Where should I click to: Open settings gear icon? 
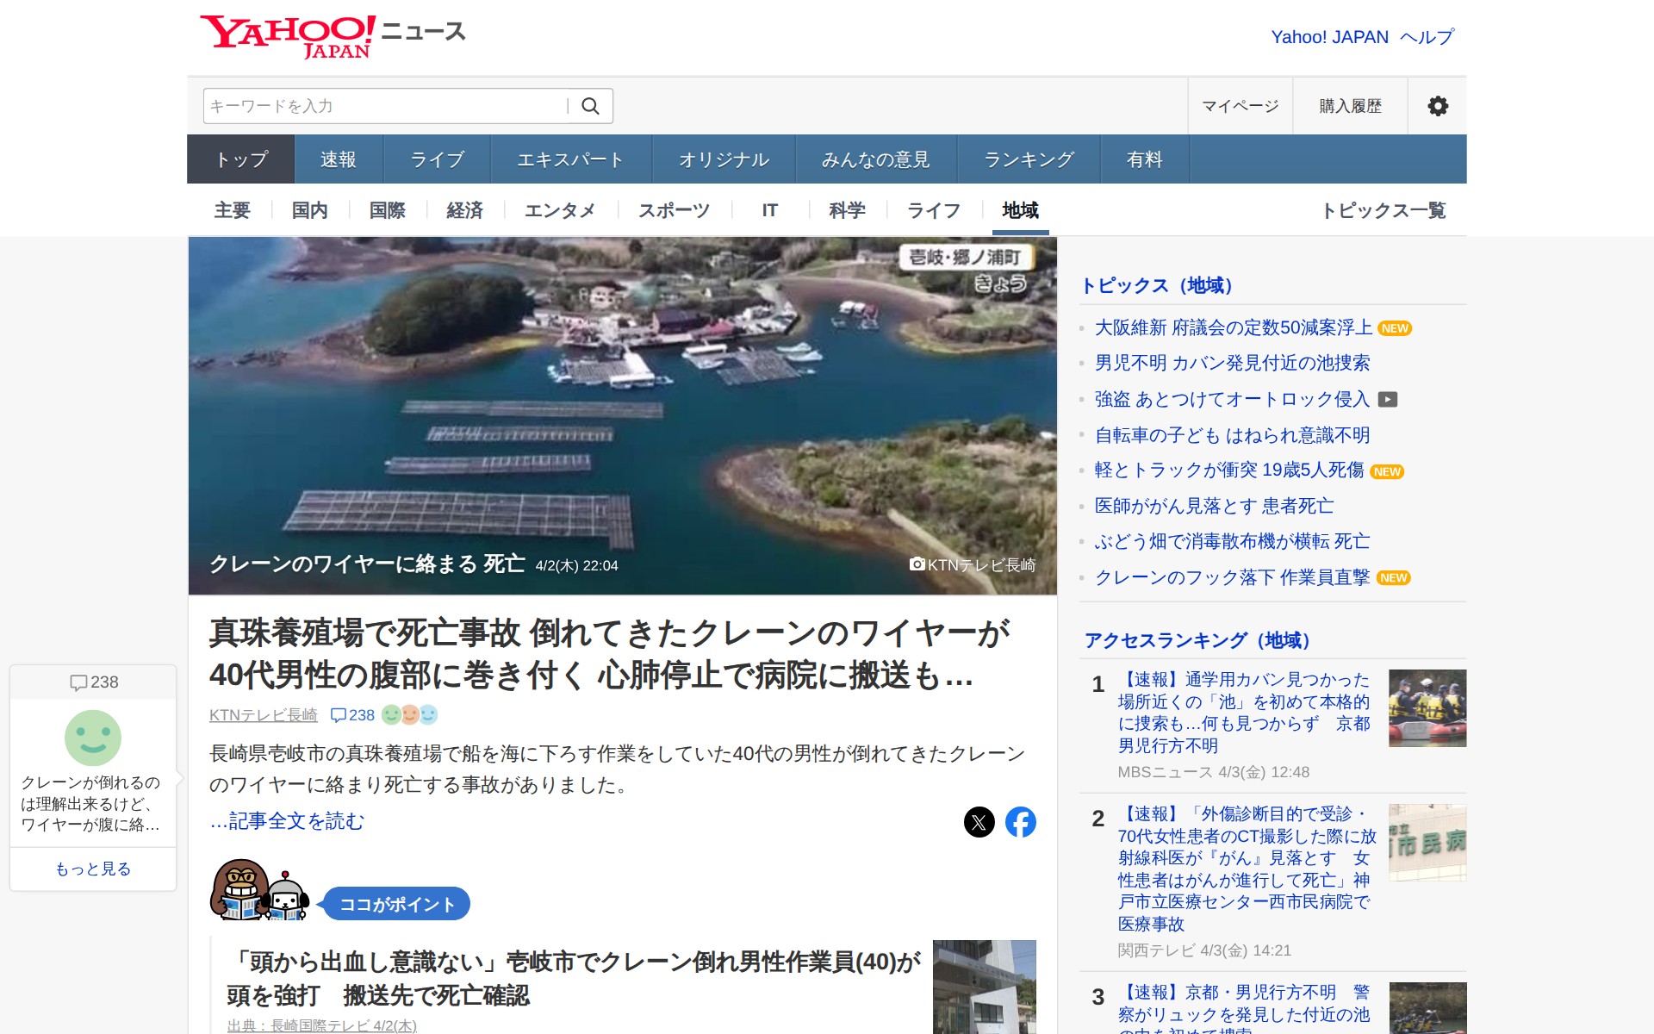[x=1437, y=106]
